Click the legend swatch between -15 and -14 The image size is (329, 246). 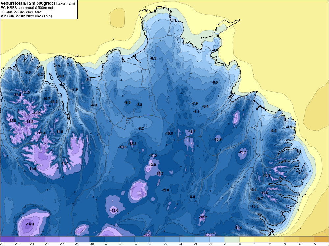click(22, 239)
